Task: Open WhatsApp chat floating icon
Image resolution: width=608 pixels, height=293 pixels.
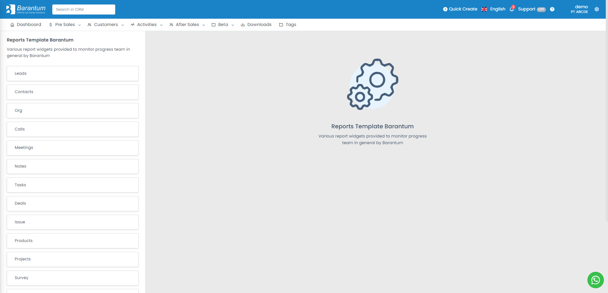Action: pyautogui.click(x=596, y=280)
